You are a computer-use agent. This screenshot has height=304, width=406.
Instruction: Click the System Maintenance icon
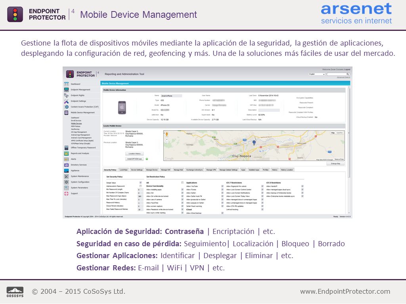[66, 176]
